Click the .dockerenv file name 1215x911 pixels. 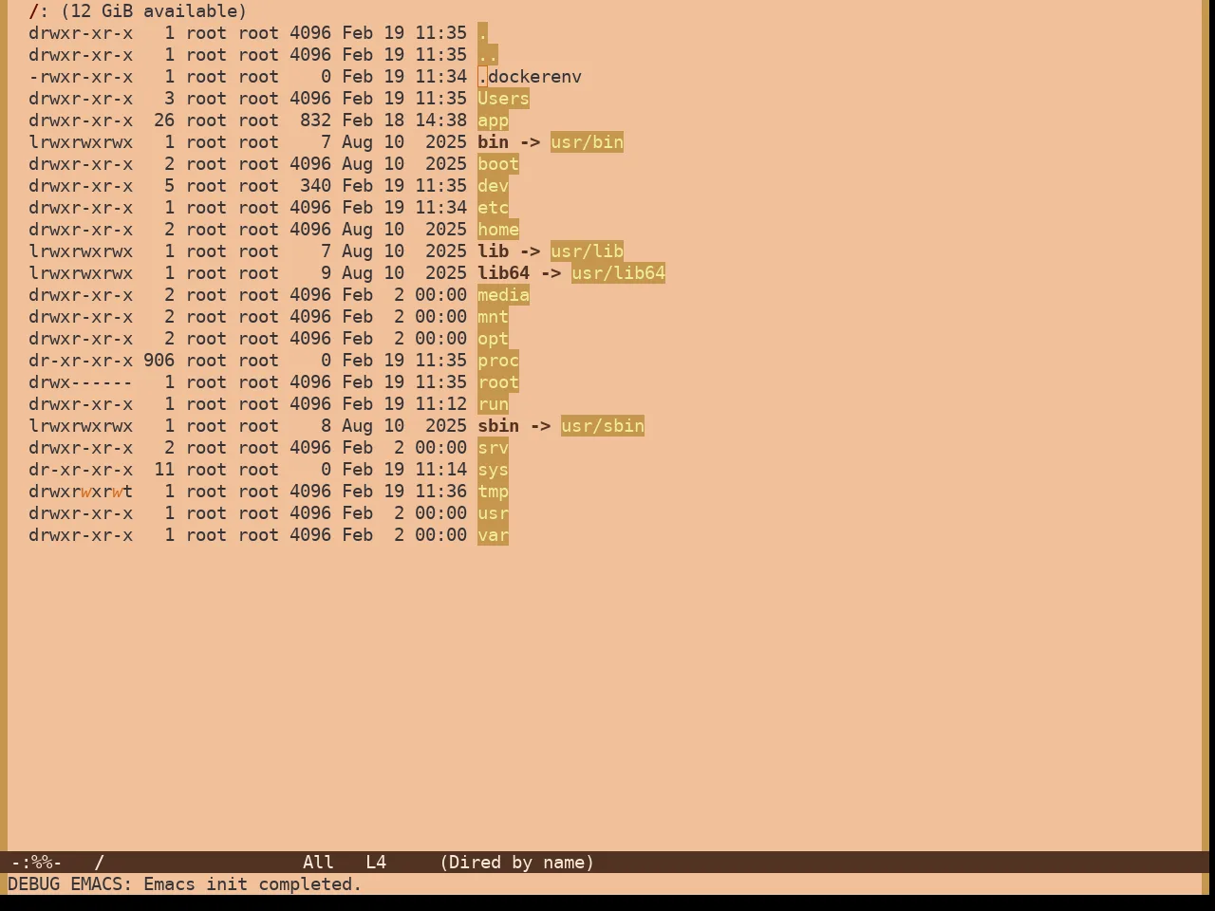(530, 77)
